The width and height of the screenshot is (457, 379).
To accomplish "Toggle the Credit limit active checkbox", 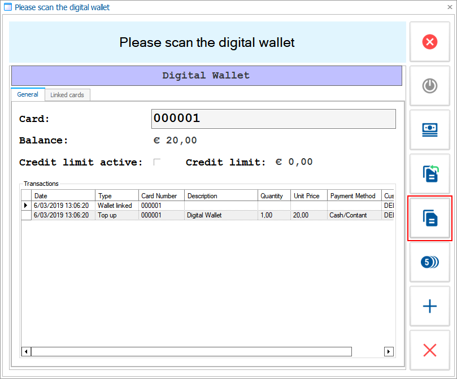I will [x=157, y=163].
